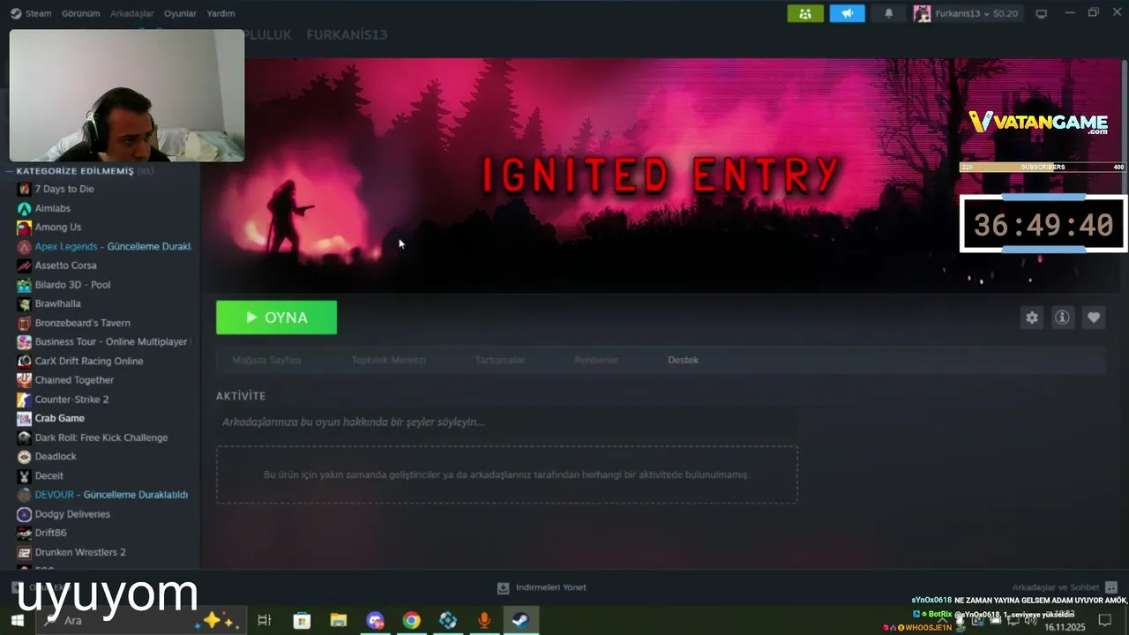Open the Yardım menu
This screenshot has height=635, width=1129.
[221, 13]
